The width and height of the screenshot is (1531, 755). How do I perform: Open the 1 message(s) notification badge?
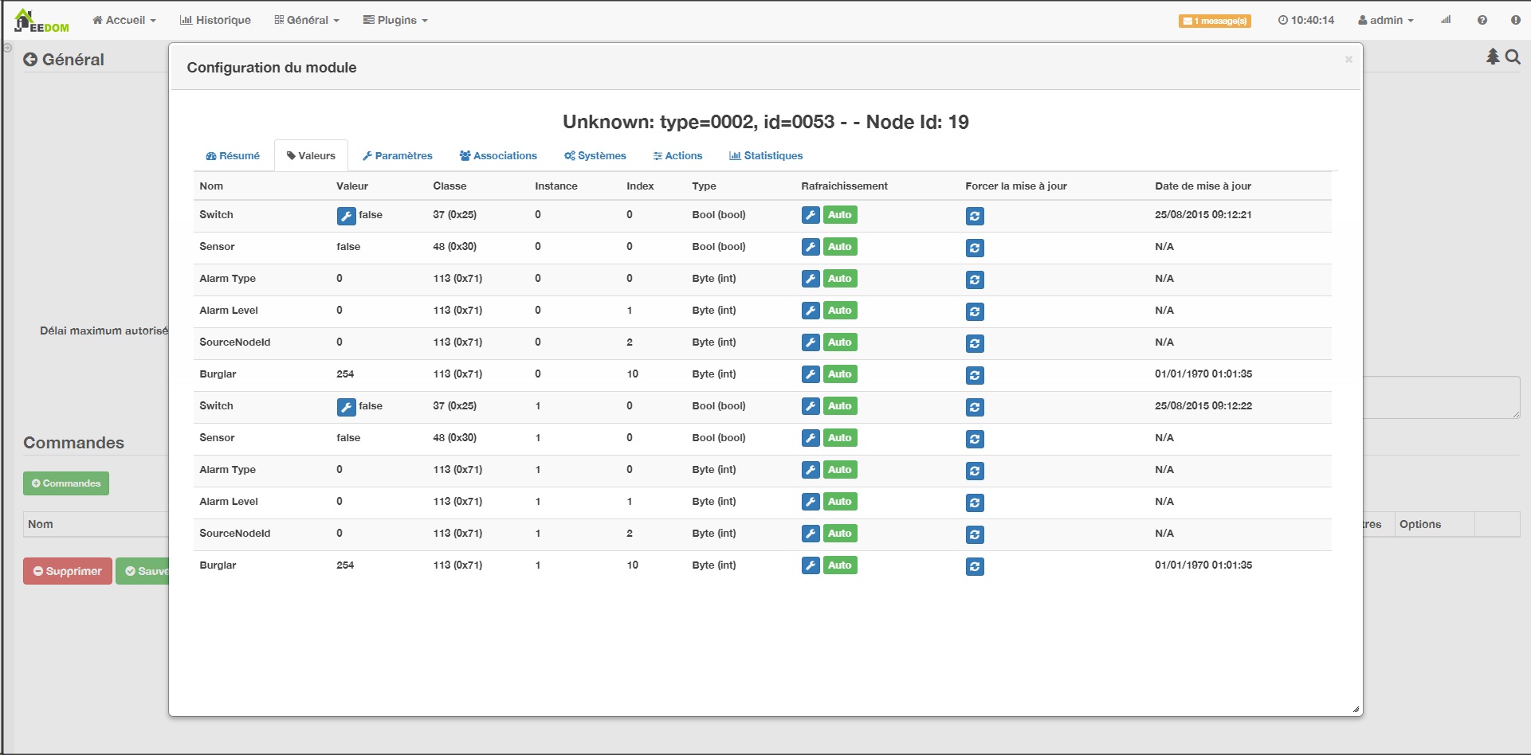click(1215, 21)
